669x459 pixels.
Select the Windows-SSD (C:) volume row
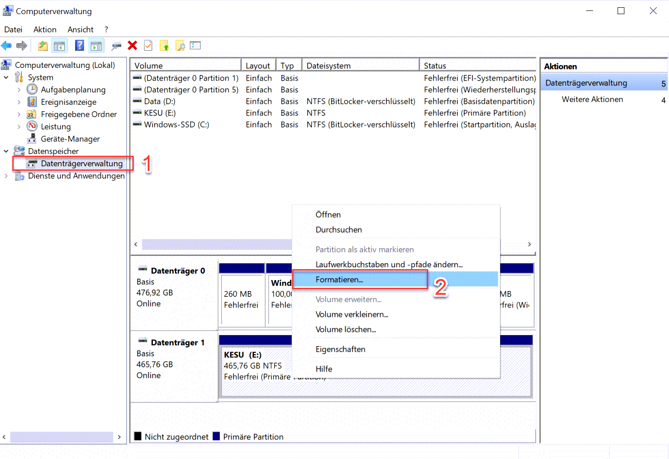pos(334,124)
